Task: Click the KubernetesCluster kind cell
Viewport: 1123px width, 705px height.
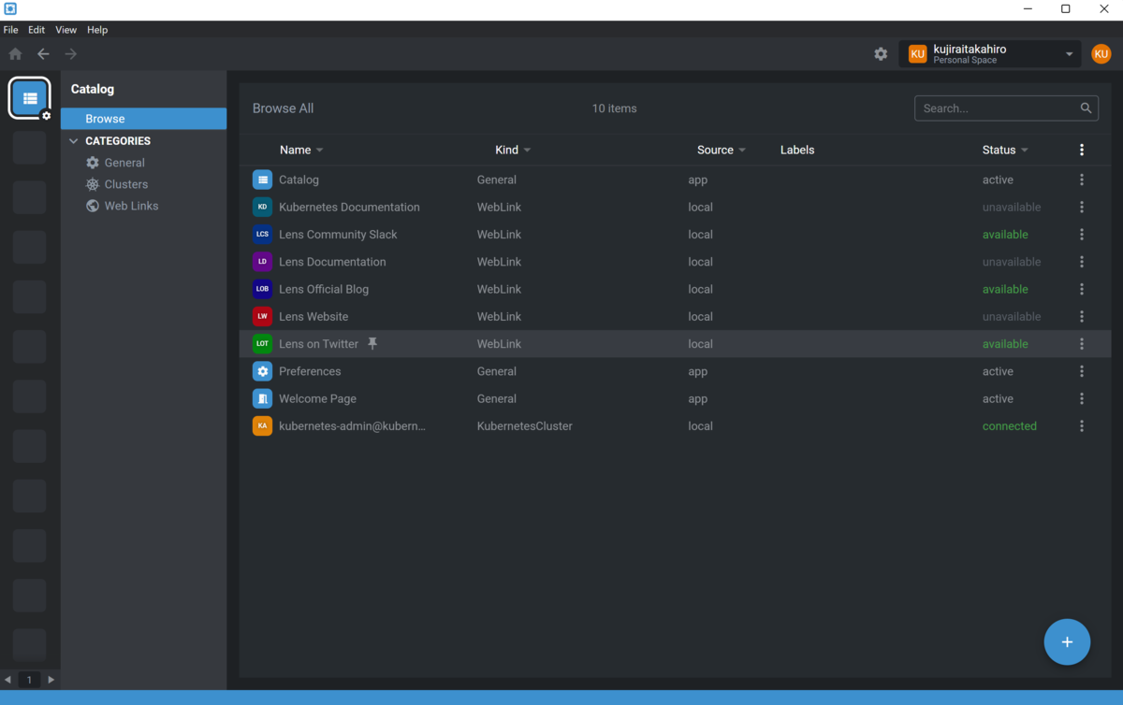Action: 525,425
